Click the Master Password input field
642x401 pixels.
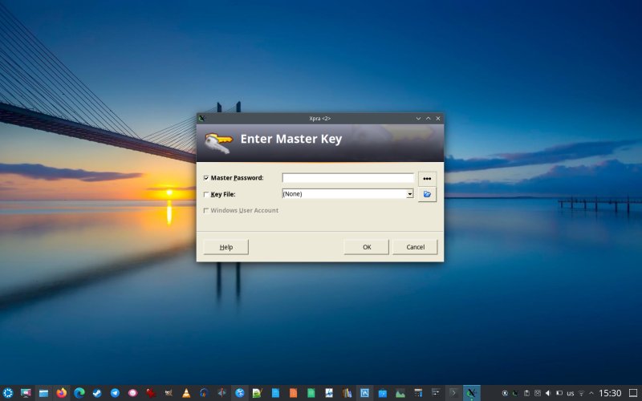[x=347, y=178]
